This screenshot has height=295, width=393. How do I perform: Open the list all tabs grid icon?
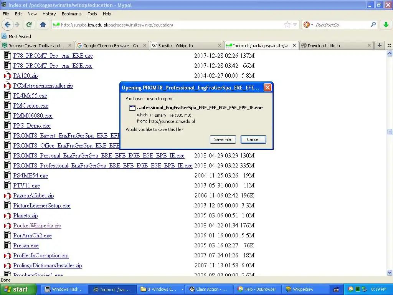pos(389,45)
